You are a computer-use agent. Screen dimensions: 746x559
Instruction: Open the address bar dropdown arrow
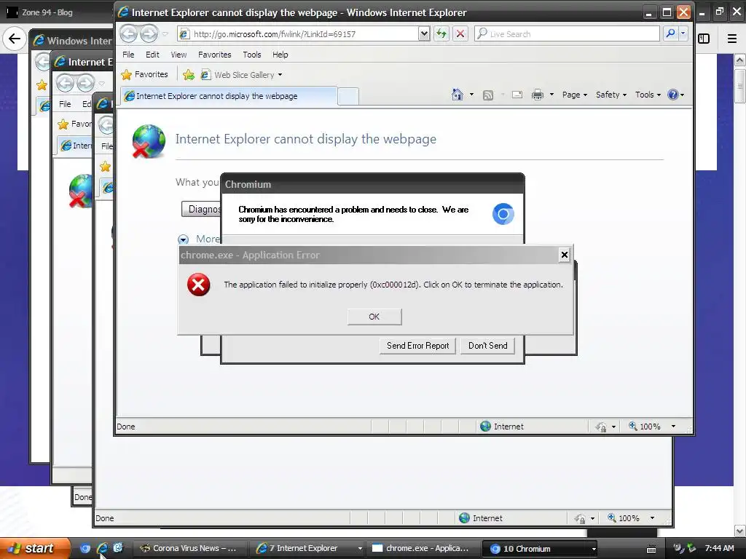424,33
